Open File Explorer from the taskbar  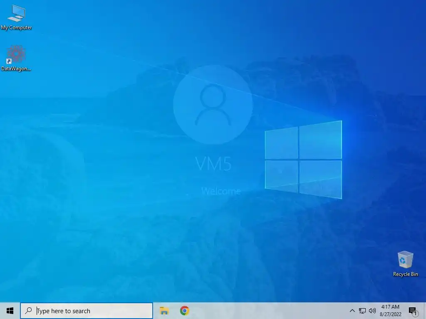(164, 311)
